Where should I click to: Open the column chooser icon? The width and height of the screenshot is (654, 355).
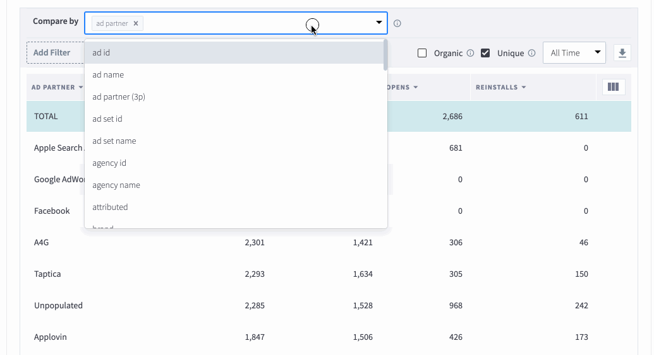[613, 87]
